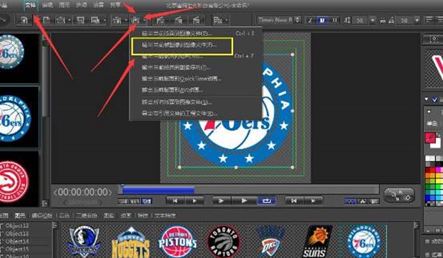Open the 文件 menu in the menu bar
Viewport: 443px width, 258px height.
(30, 5)
